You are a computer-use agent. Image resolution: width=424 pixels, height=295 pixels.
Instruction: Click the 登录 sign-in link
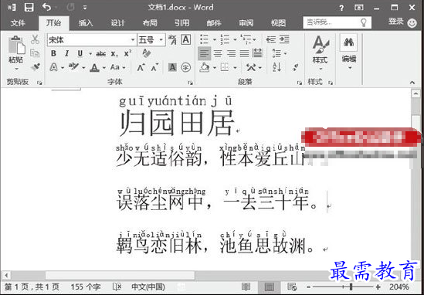tap(396, 22)
